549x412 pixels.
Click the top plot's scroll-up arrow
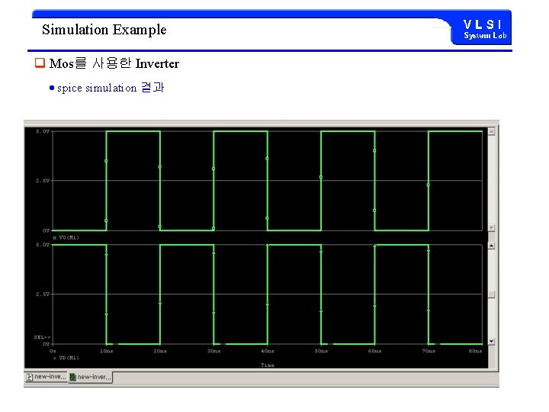(x=492, y=132)
